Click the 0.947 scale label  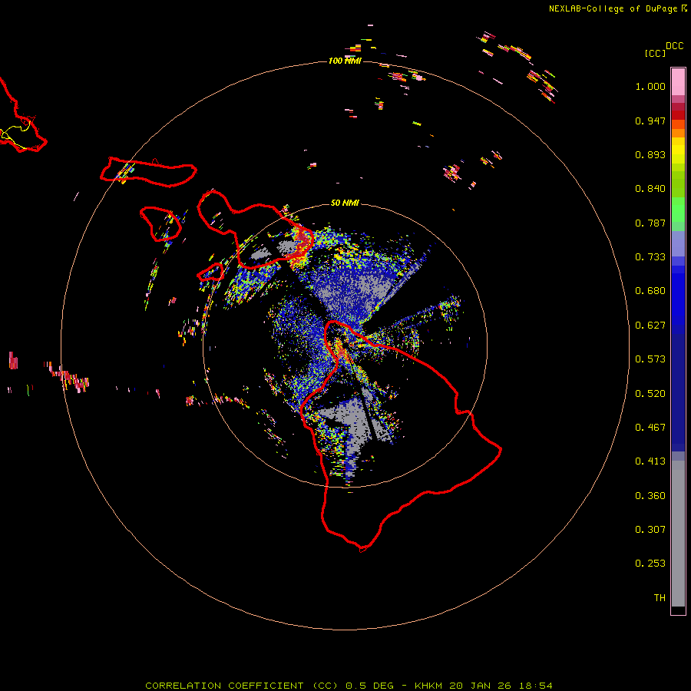tap(650, 121)
